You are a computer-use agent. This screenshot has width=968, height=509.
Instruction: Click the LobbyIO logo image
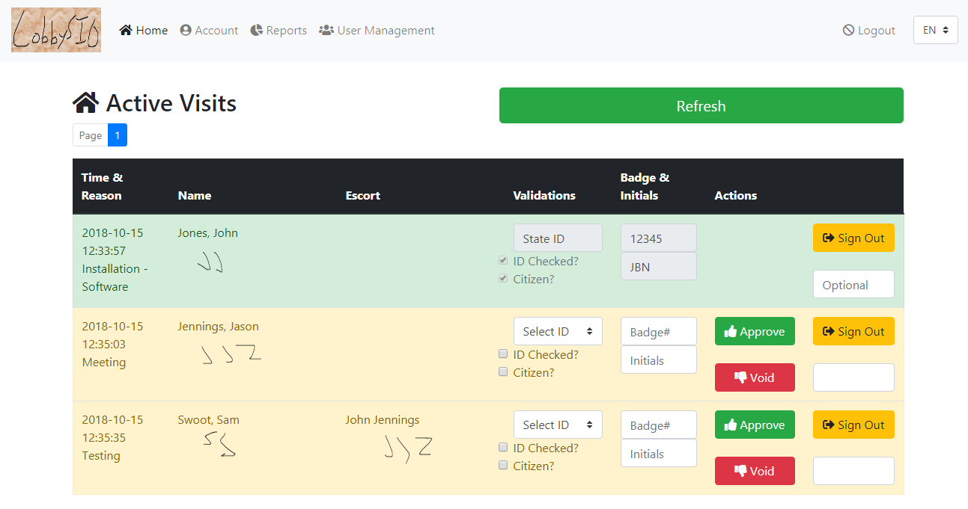click(56, 30)
